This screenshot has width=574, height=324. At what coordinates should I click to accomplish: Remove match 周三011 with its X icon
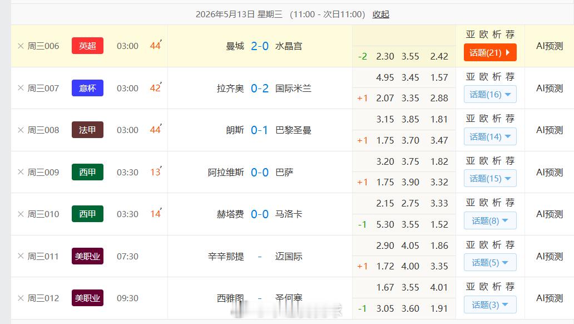coord(21,256)
